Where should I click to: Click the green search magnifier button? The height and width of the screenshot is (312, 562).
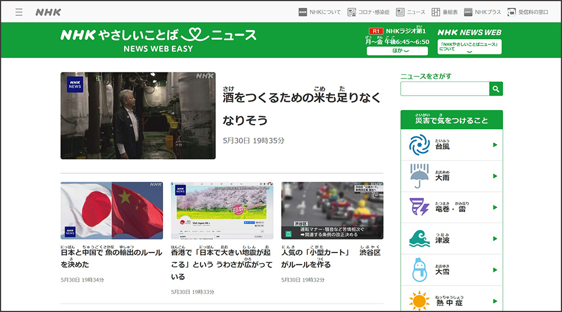pos(496,89)
